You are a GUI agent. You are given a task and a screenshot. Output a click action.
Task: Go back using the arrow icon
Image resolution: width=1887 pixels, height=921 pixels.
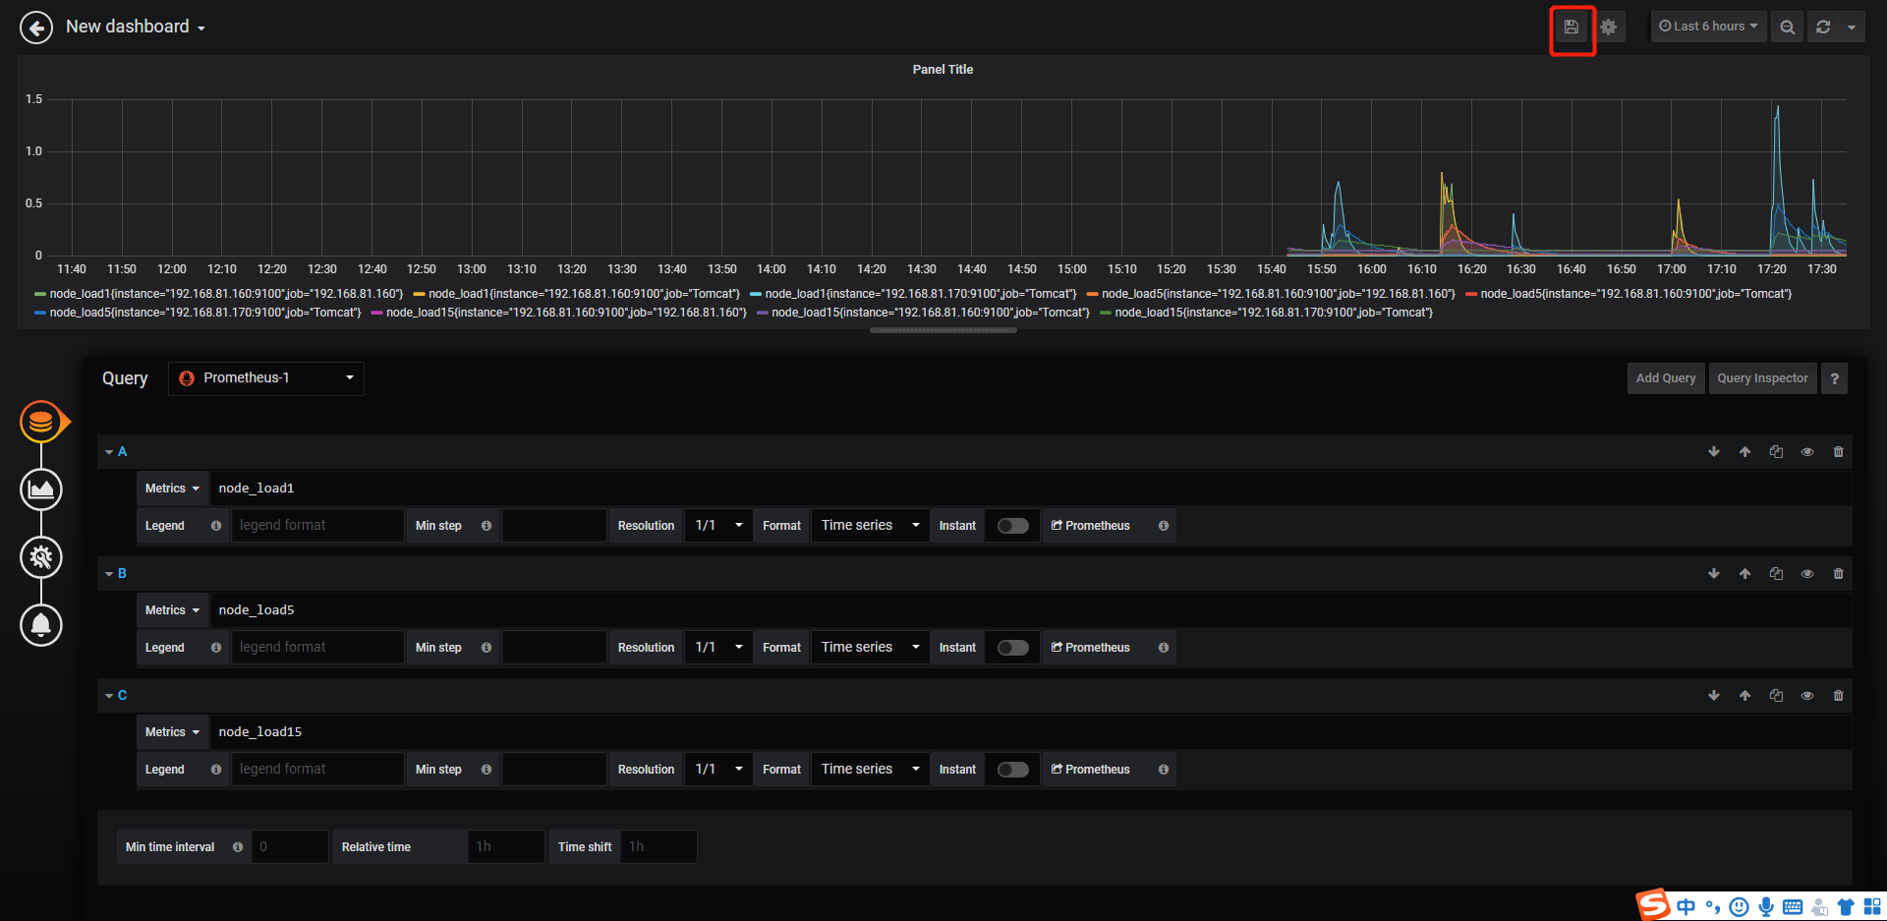(36, 28)
